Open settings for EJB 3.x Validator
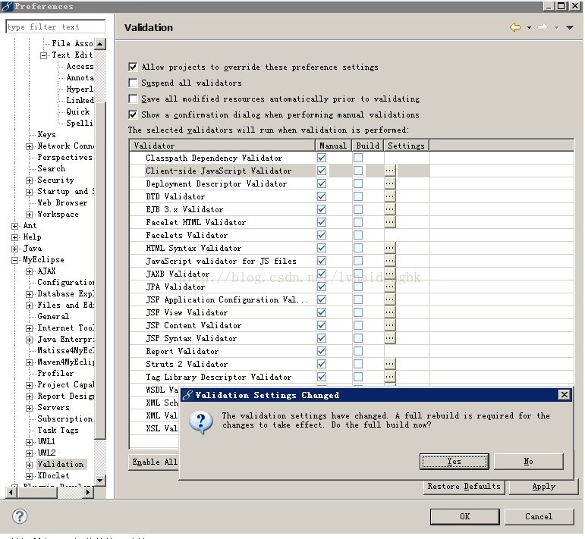The width and height of the screenshot is (585, 539). [x=389, y=209]
